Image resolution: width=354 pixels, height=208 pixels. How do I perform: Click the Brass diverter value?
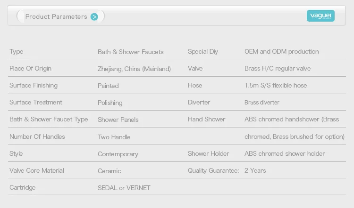point(261,103)
